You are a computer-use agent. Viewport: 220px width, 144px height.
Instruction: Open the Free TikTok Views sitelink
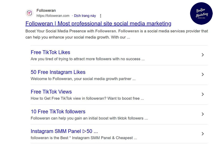[x=51, y=92]
